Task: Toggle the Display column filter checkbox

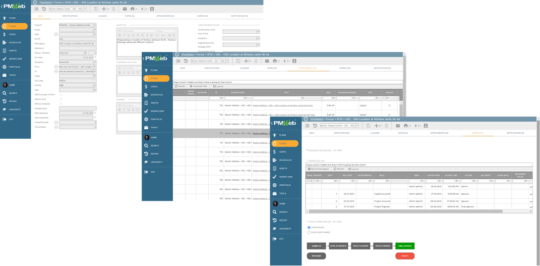Action: click(385, 98)
